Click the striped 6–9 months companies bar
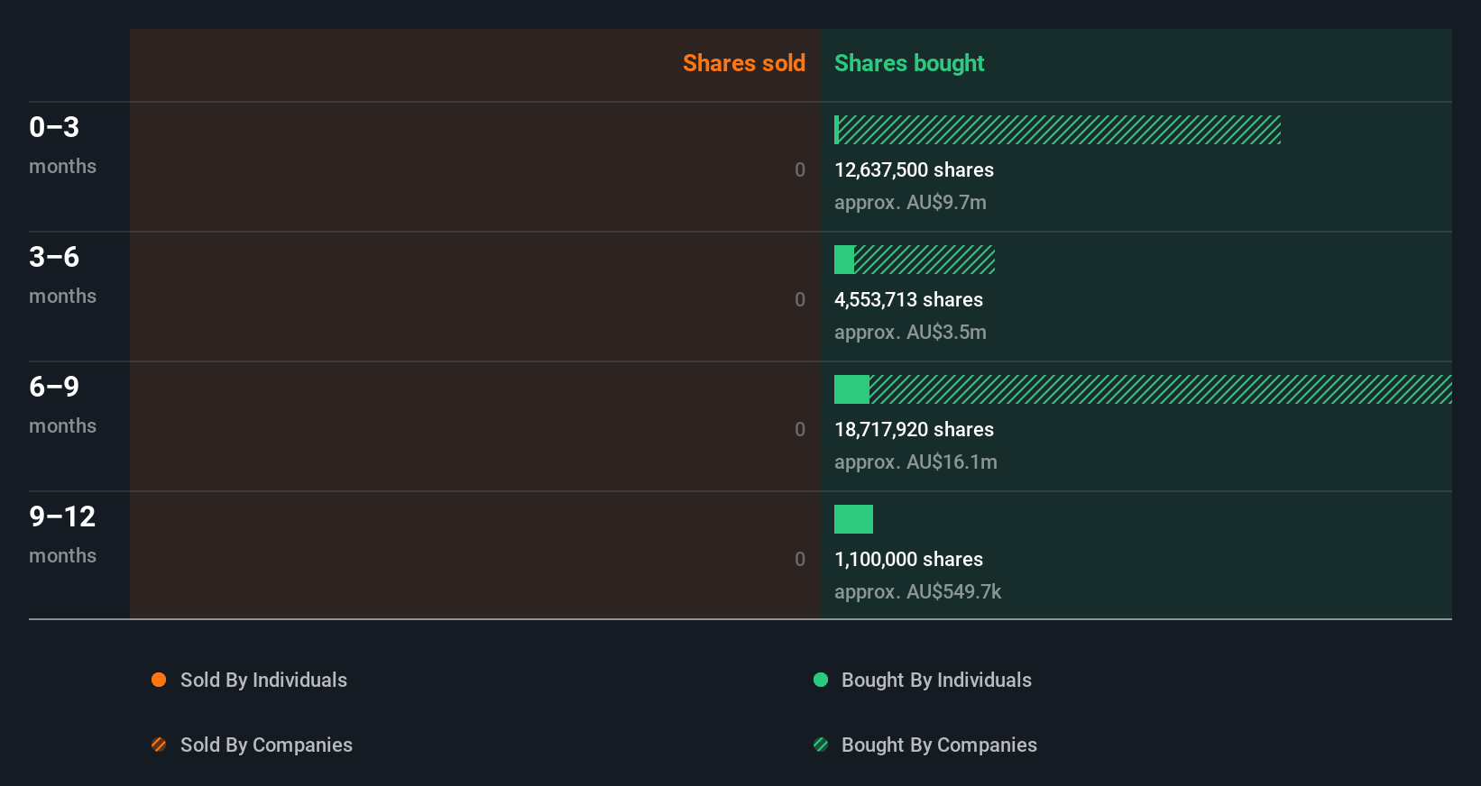 [1160, 389]
